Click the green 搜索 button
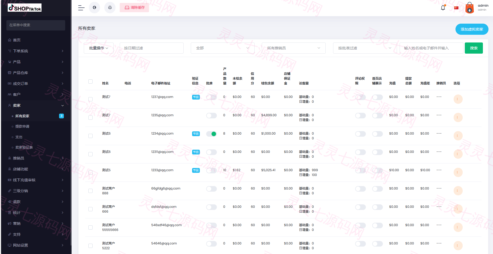This screenshot has height=254, width=493. (474, 48)
